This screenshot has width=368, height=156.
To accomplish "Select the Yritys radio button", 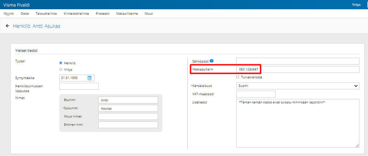I will [61, 69].
